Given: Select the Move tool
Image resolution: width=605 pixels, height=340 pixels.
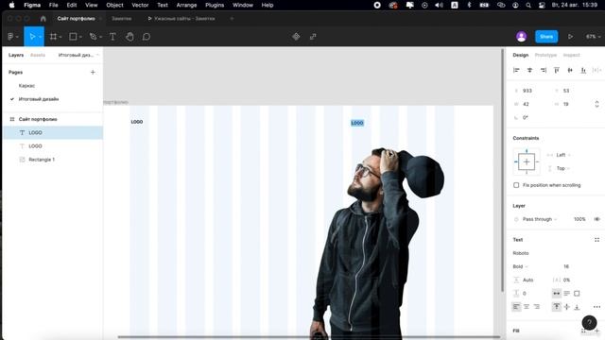Looking at the screenshot, I should click(32, 37).
